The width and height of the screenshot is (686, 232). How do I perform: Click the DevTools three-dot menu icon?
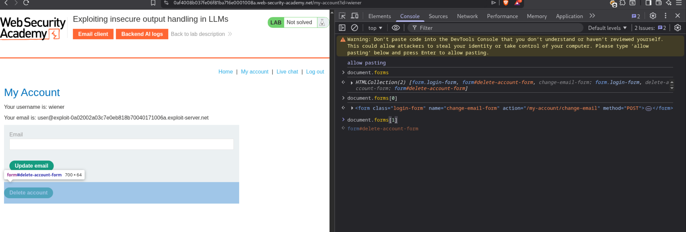(x=665, y=16)
